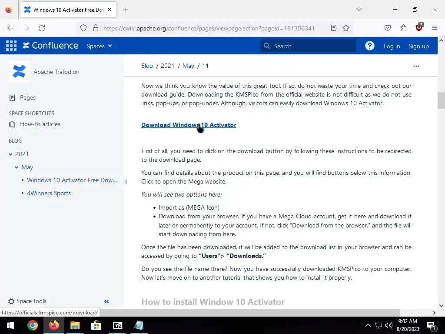445x334 pixels.
Task: Click Download Windows 10 Activator link
Action: (189, 125)
